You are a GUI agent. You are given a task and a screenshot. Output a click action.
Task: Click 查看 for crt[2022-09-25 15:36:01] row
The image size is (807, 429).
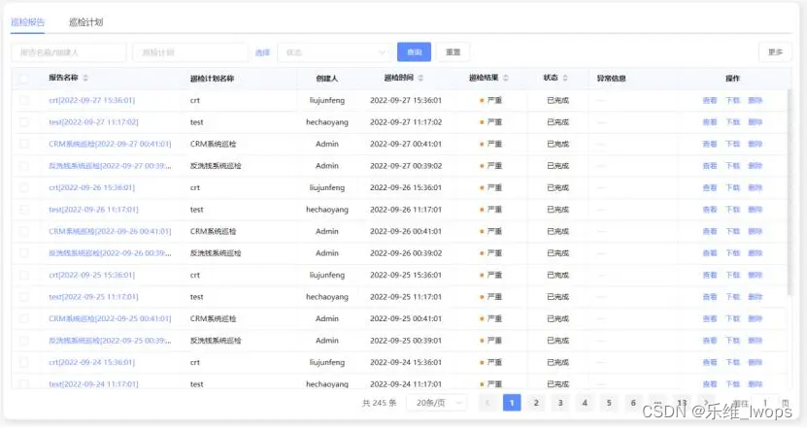(x=710, y=276)
